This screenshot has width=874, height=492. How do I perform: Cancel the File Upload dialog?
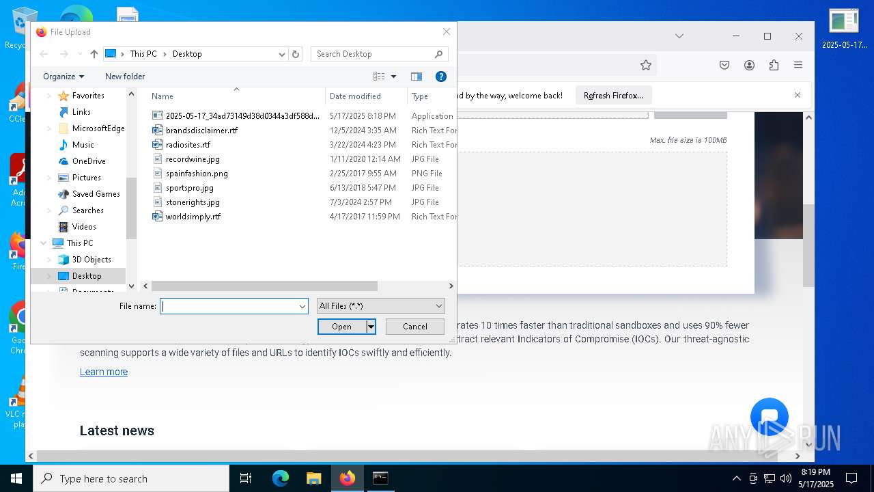click(x=415, y=327)
